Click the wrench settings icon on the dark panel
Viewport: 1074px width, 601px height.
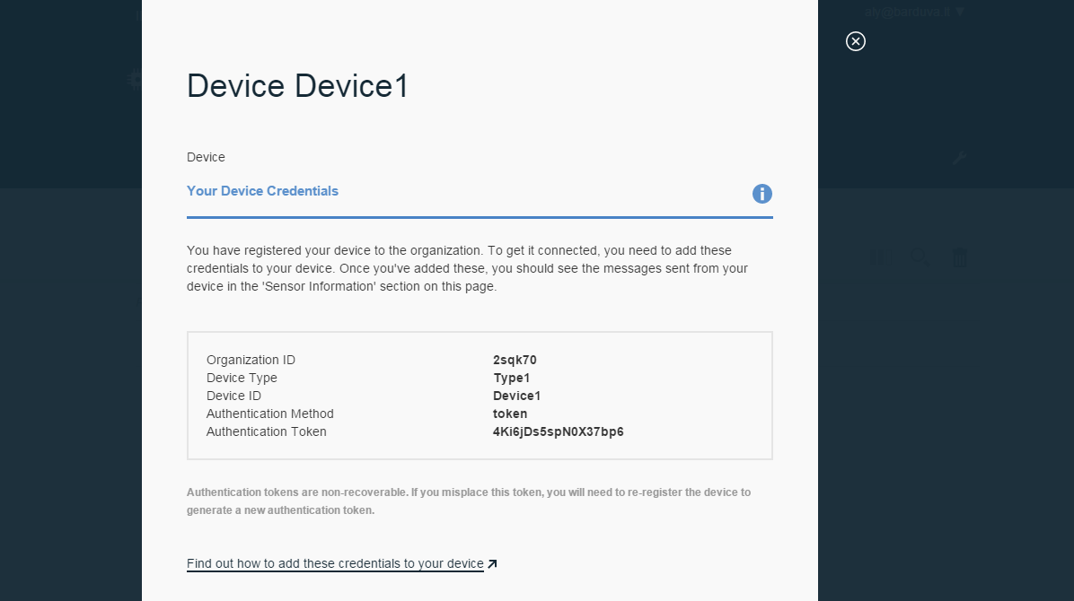tap(959, 157)
